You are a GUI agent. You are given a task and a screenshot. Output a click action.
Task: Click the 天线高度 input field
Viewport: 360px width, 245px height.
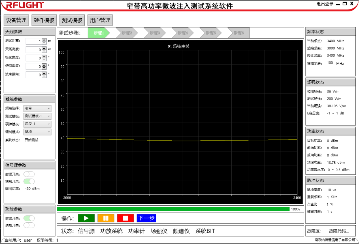coord(33,50)
